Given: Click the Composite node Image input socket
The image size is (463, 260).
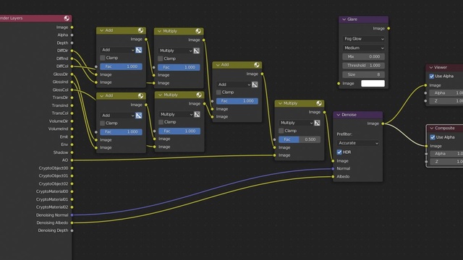Looking at the screenshot, I should (426, 146).
